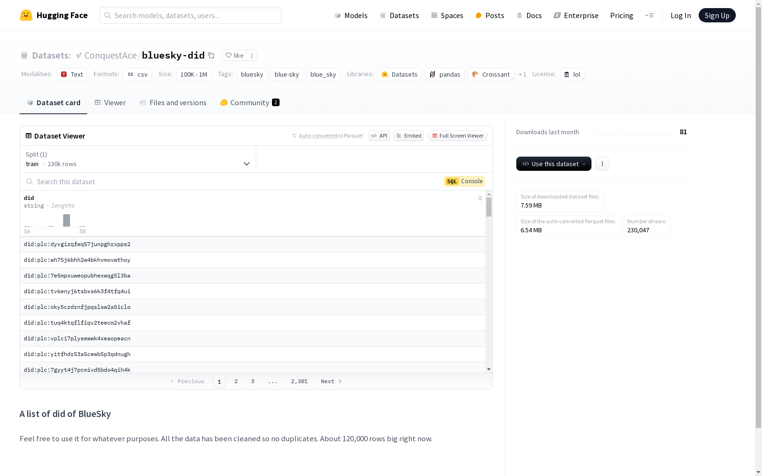Open the Files and versions tab
762x476 pixels.
[x=173, y=103]
